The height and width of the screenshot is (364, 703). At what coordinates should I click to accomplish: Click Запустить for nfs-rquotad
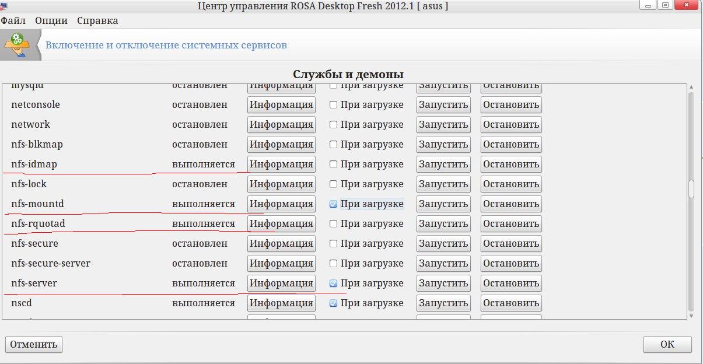pyautogui.click(x=443, y=224)
